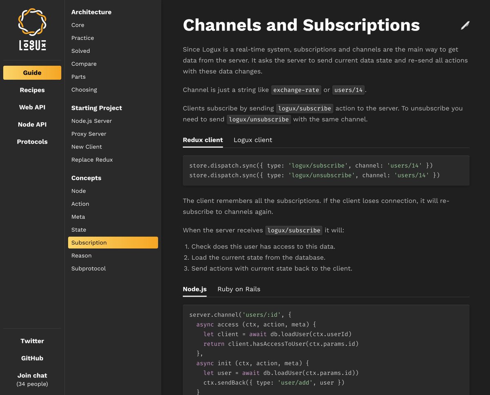Open Proxy Server page
The width and height of the screenshot is (490, 395).
click(89, 134)
